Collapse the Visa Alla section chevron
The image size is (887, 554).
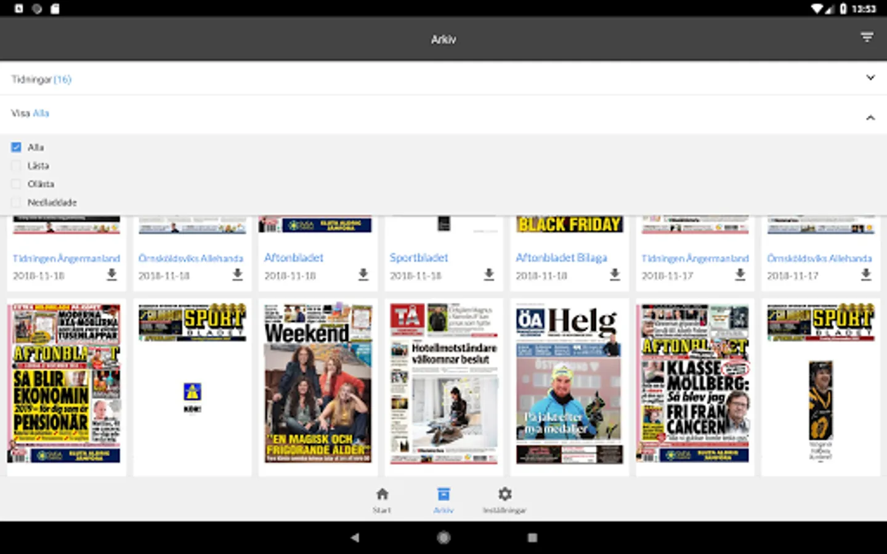pyautogui.click(x=870, y=117)
